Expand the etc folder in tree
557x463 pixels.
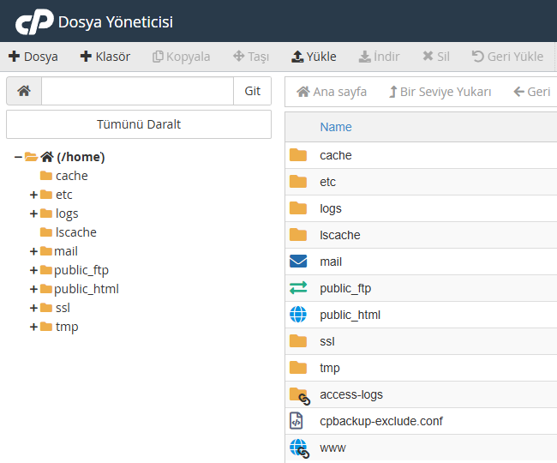34,195
